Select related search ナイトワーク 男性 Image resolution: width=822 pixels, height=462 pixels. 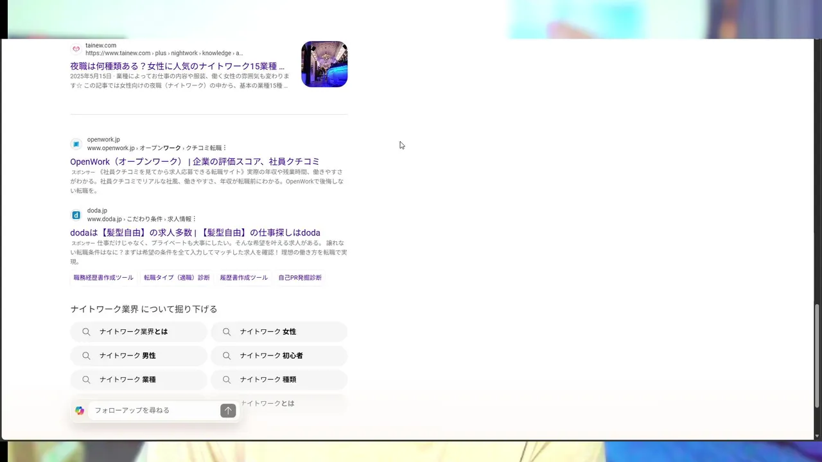point(139,355)
